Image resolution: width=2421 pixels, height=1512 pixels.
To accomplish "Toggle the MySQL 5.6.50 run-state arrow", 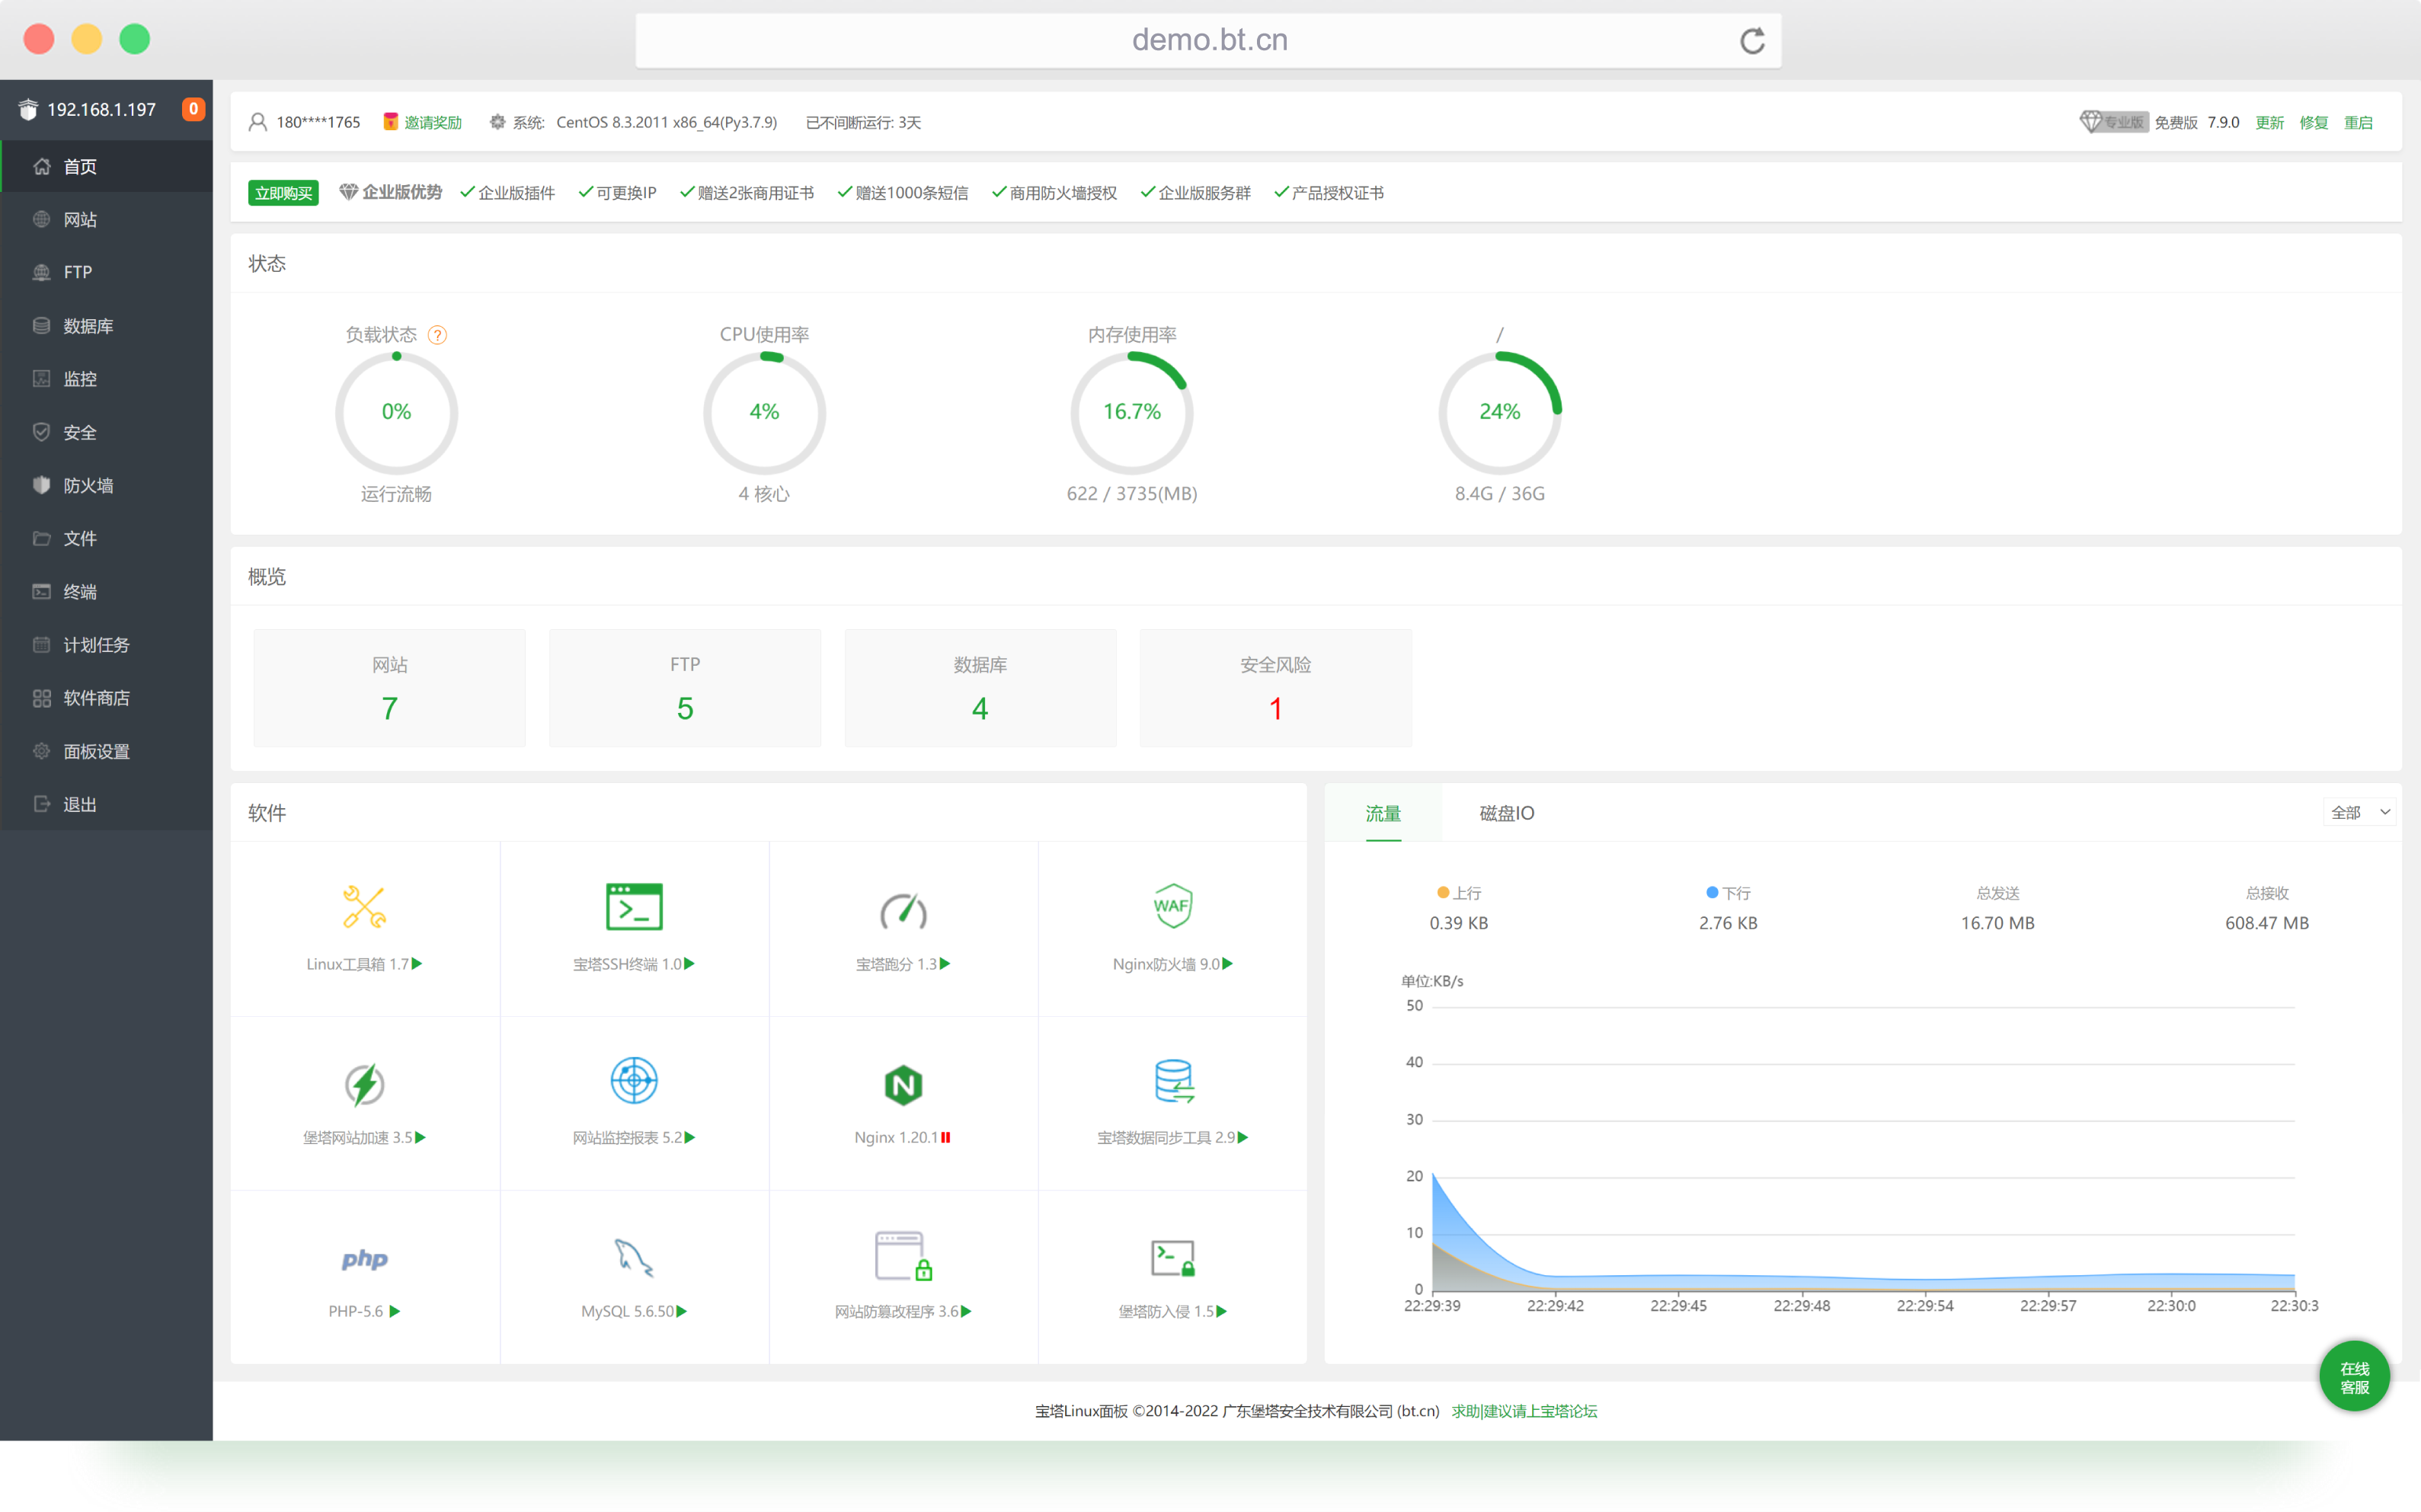I will tap(682, 1311).
